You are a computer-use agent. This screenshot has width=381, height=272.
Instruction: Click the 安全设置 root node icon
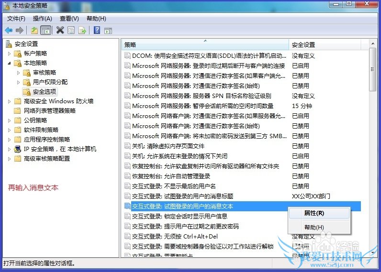[x=9, y=44]
